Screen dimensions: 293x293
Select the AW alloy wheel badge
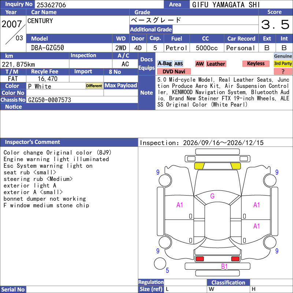(x=200, y=64)
